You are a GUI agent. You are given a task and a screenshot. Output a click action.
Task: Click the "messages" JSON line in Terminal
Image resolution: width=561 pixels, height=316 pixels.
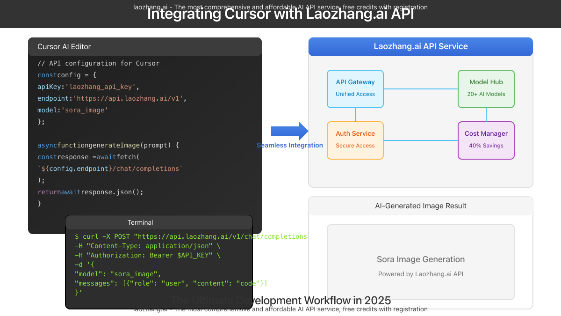[x=171, y=283]
